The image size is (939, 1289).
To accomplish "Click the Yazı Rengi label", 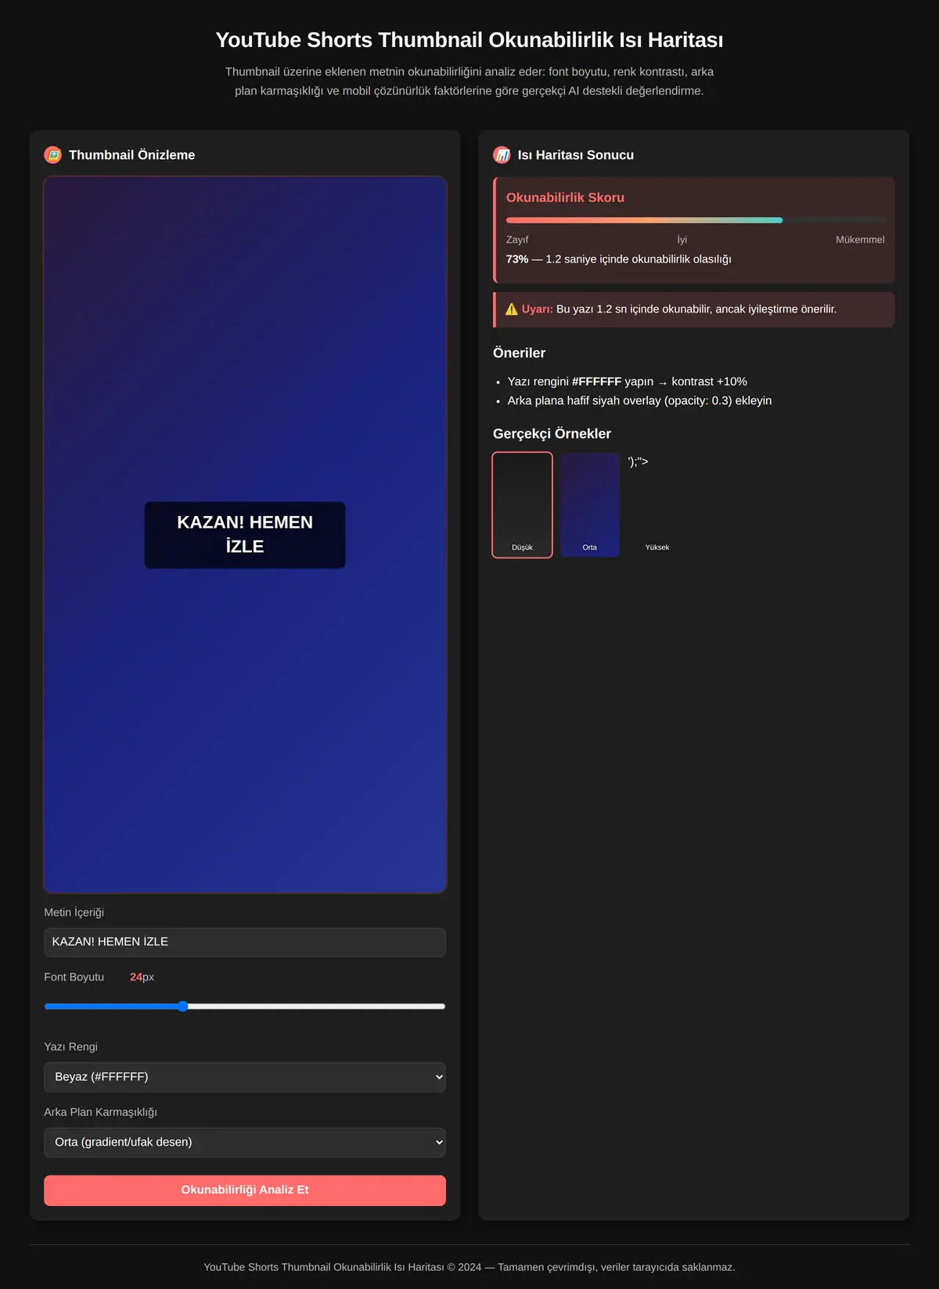I will 71,1047.
